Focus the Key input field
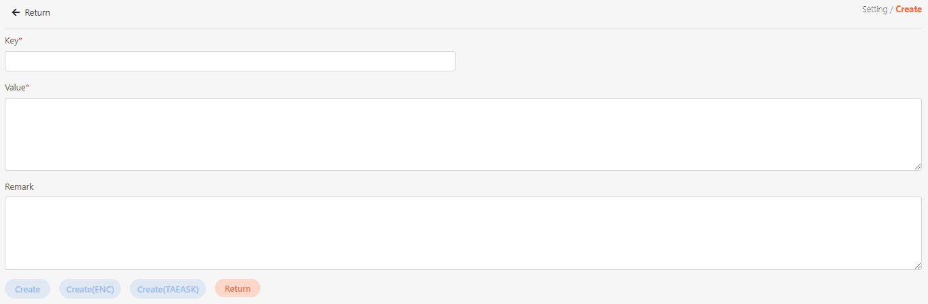The width and height of the screenshot is (928, 304). pos(230,61)
